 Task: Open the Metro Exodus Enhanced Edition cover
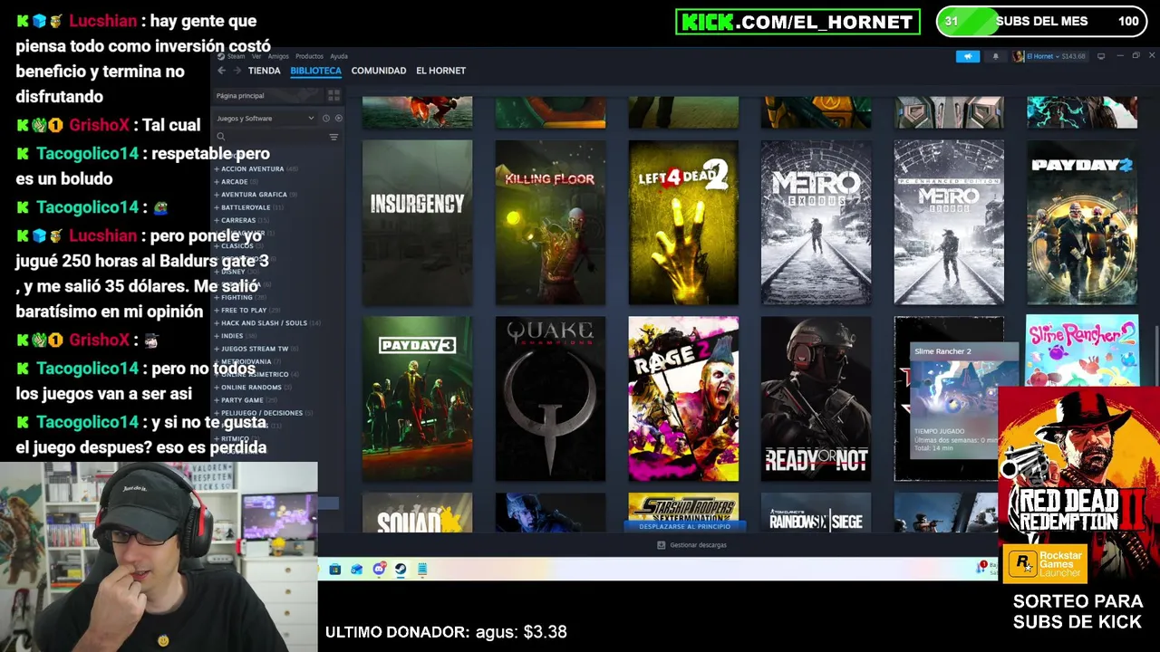coord(949,222)
